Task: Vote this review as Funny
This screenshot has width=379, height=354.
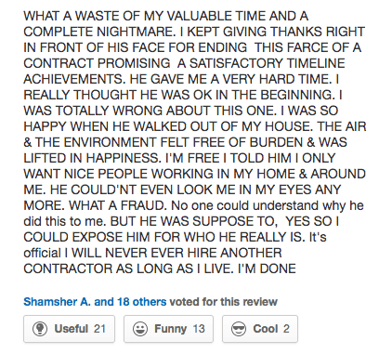Action: click(168, 329)
